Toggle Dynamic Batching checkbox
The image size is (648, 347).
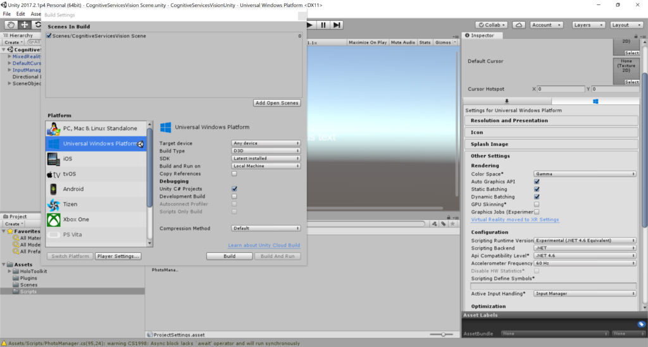[537, 197]
